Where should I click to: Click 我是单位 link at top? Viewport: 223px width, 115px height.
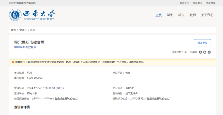point(197,3)
